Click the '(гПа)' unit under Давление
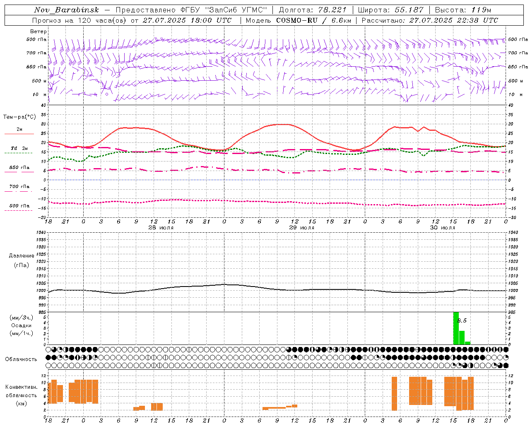This screenshot has height=424, width=530. point(22,265)
